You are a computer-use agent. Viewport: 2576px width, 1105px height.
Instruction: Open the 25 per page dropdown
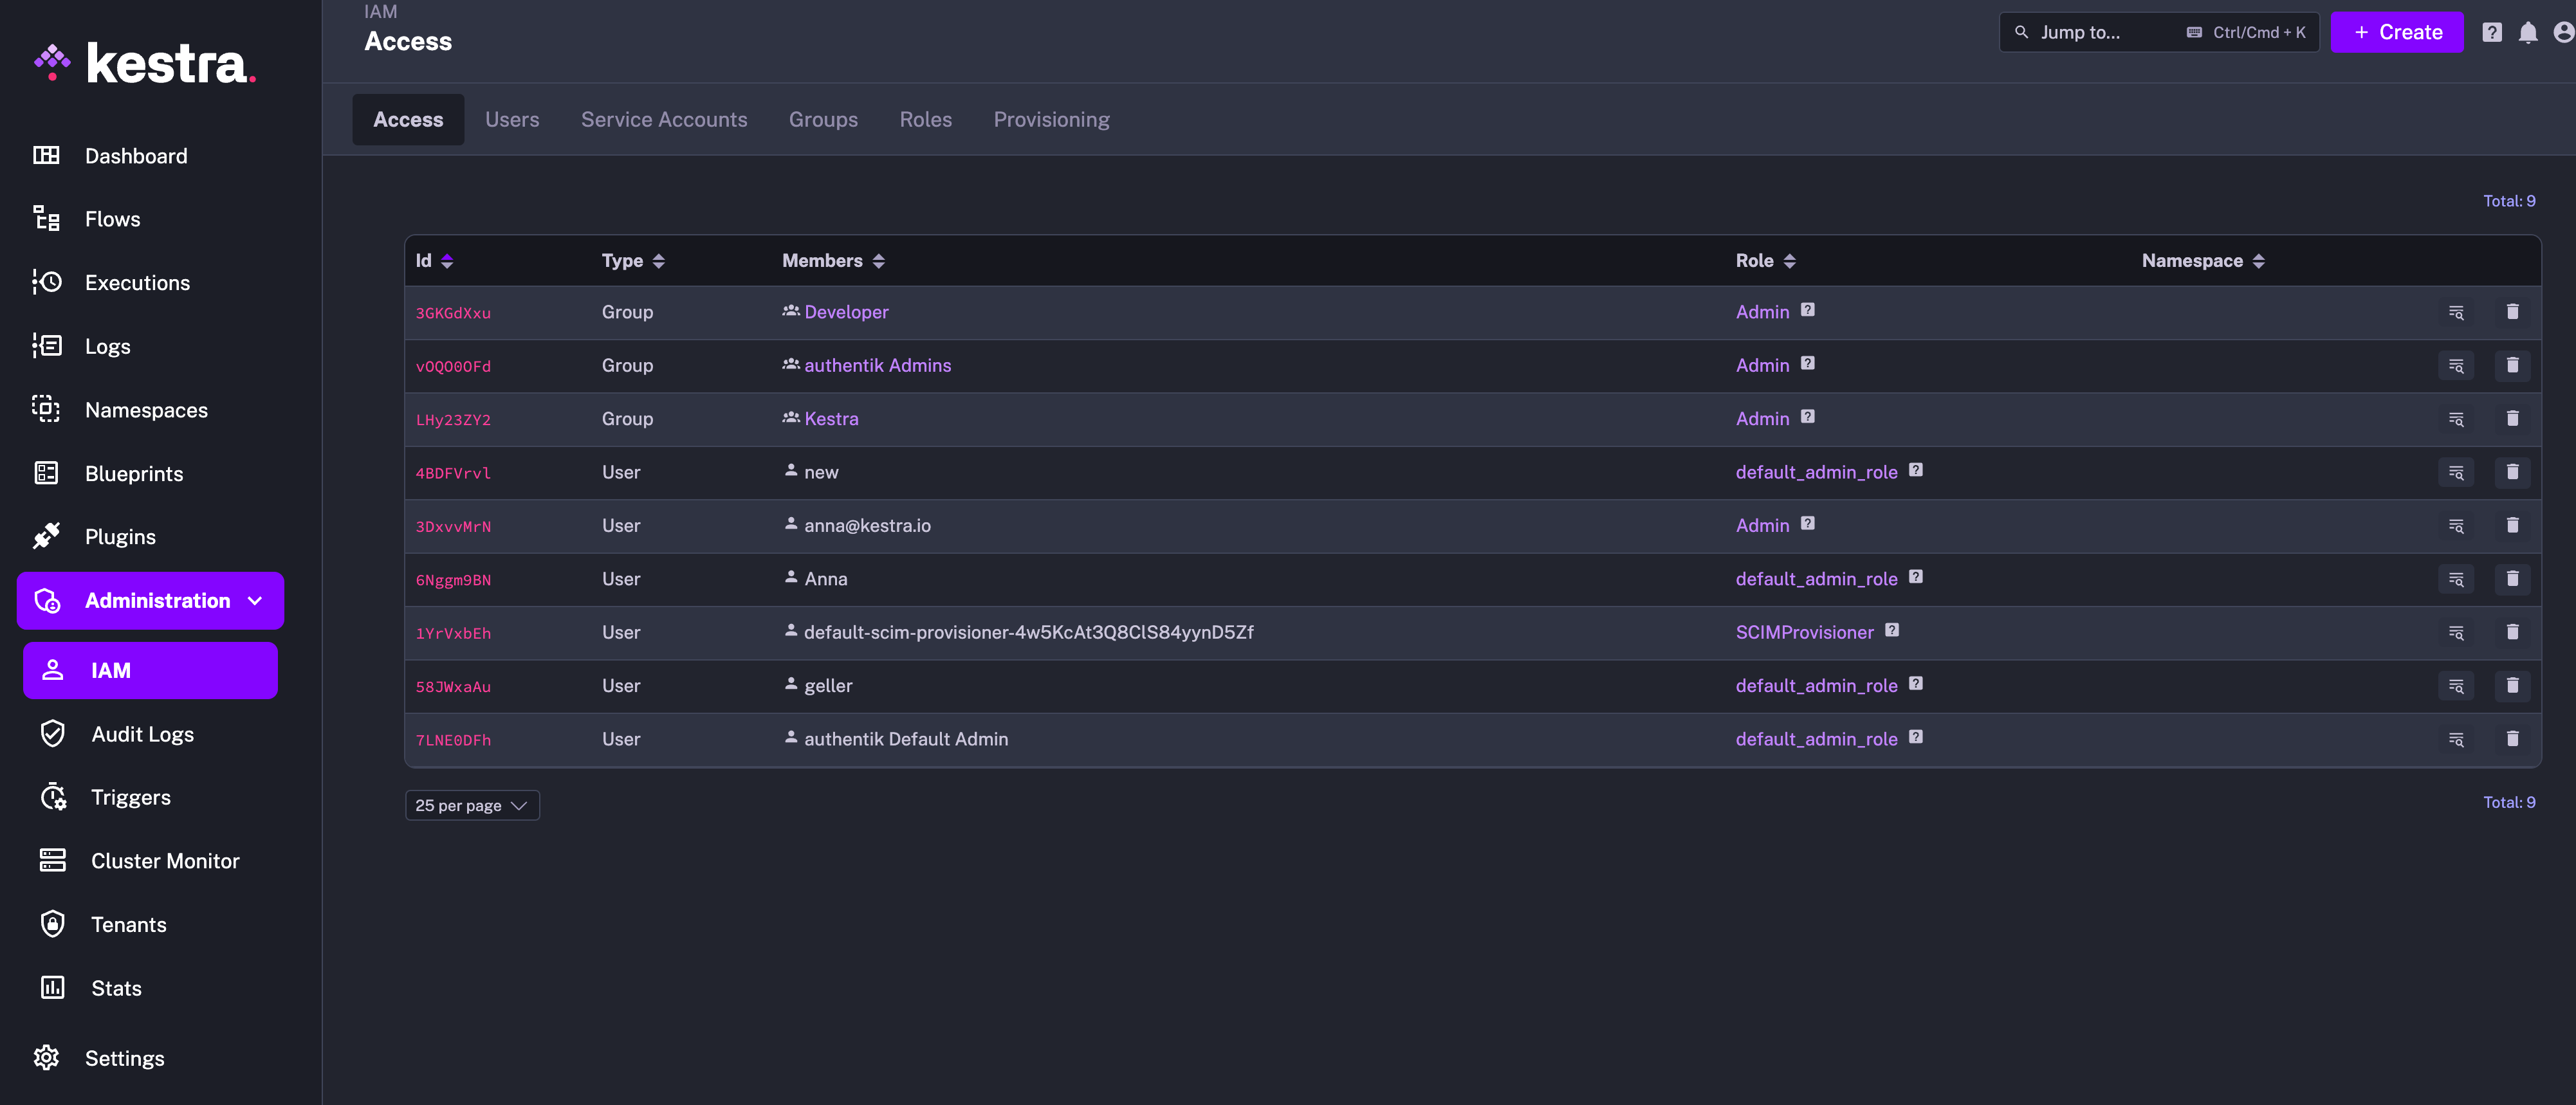[x=471, y=804]
